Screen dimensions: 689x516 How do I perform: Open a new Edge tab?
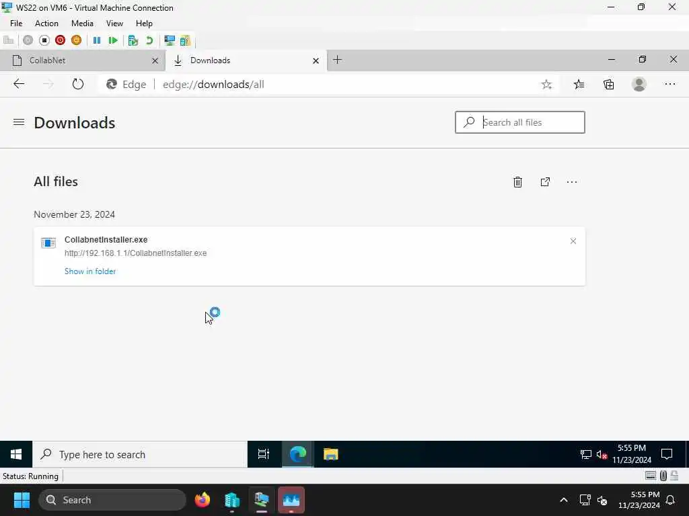click(x=337, y=60)
